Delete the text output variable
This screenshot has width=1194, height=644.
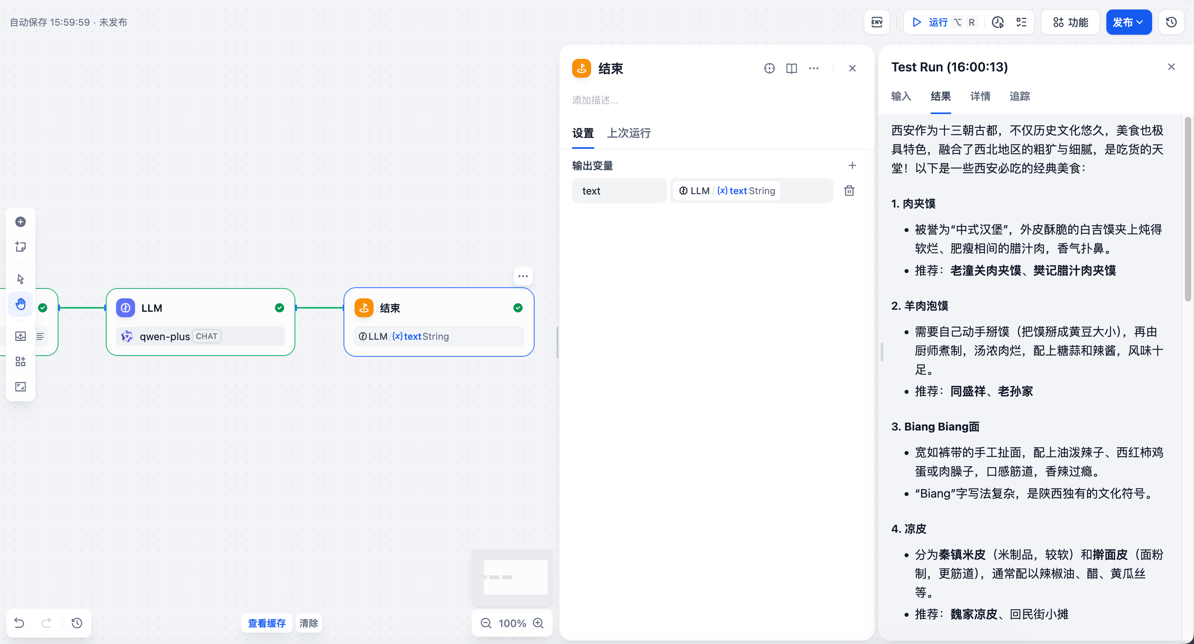point(849,191)
